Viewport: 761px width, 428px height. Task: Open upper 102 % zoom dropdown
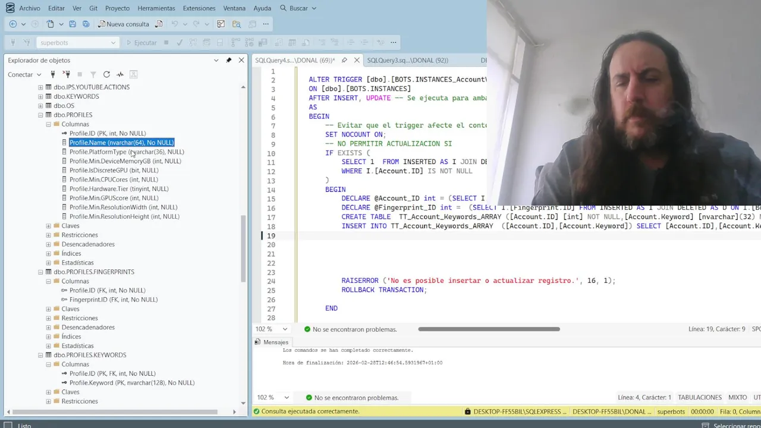[285, 329]
